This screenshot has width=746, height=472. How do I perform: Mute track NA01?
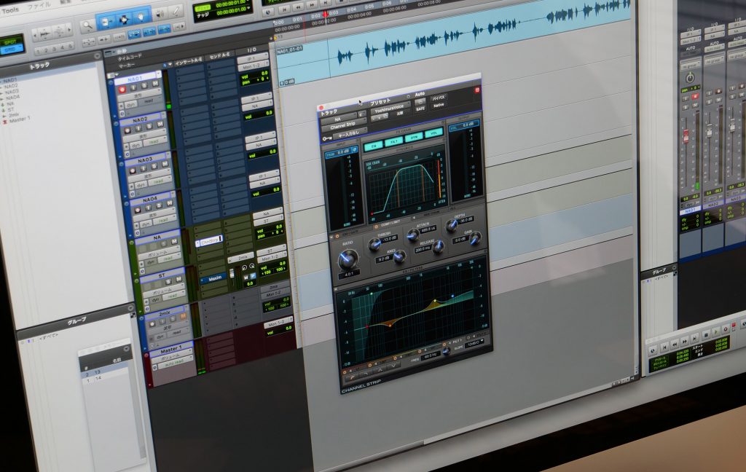(154, 84)
